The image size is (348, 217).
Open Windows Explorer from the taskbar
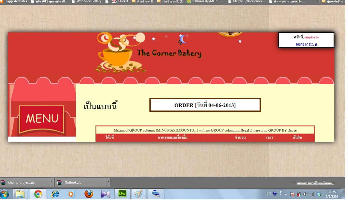(20, 194)
